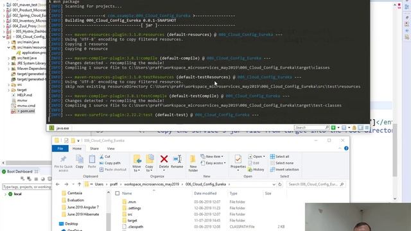
Task: Open File Explorer help icon
Action: 346,148
